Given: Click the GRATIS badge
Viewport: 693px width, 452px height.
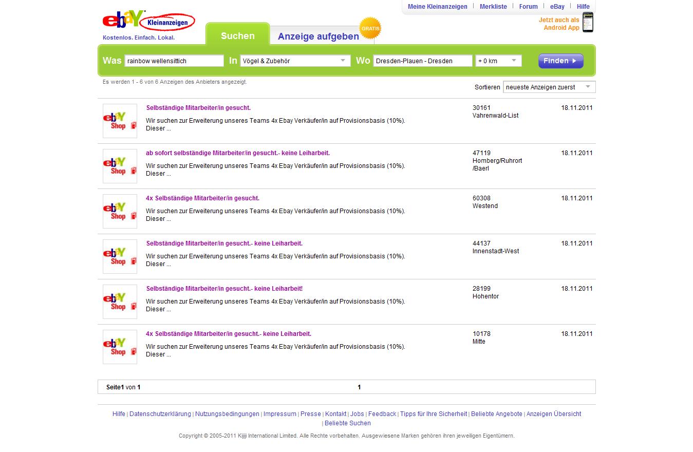Looking at the screenshot, I should click(x=370, y=29).
